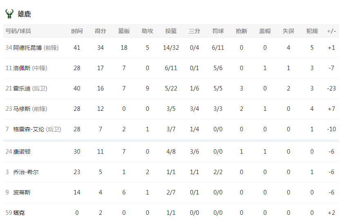The image size is (342, 223).
Task: Select the 投篮 column header
Action: click(x=171, y=31)
